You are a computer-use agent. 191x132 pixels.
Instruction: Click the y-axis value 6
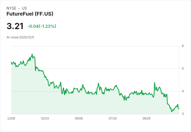pos(183,46)
